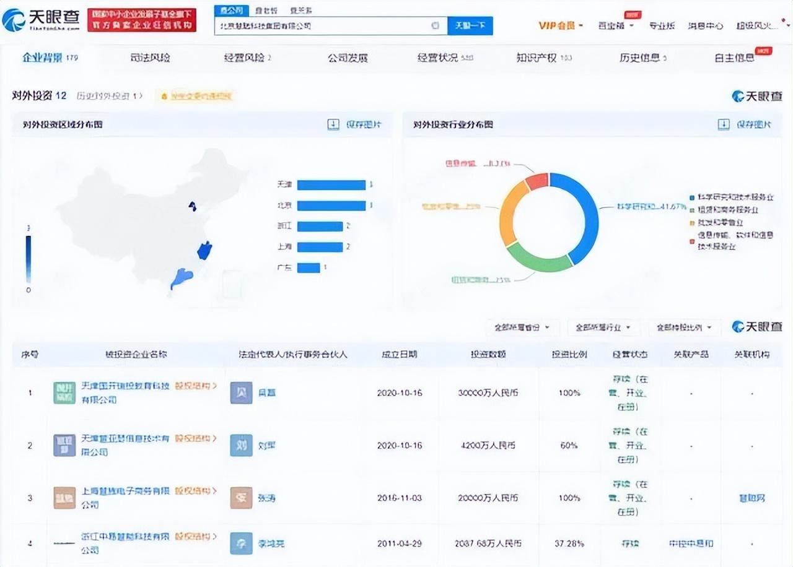The image size is (793, 567).
Task: Click save image icon on industry distribution chart
Action: 722,124
